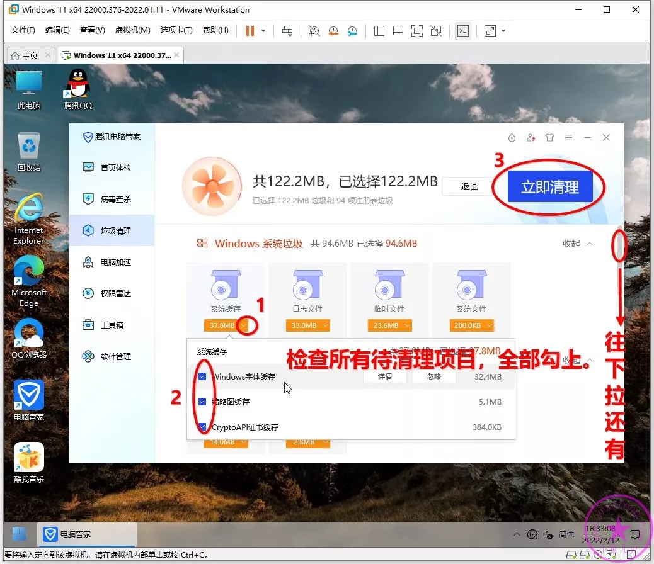Toggle CryptoAPI证书缓存 checkbox
Screen dimensions: 654x564
click(202, 427)
